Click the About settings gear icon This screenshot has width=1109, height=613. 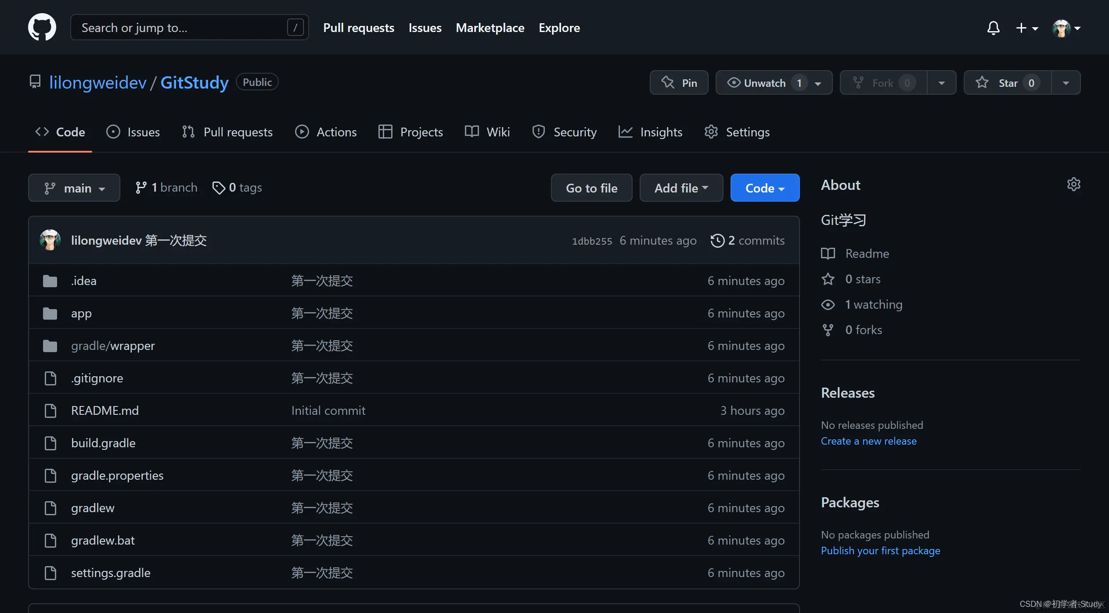point(1073,184)
